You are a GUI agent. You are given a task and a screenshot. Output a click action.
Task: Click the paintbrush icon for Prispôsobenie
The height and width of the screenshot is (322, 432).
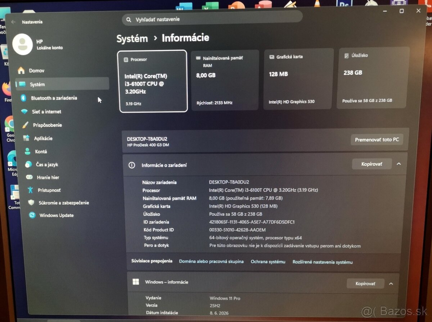(x=25, y=125)
